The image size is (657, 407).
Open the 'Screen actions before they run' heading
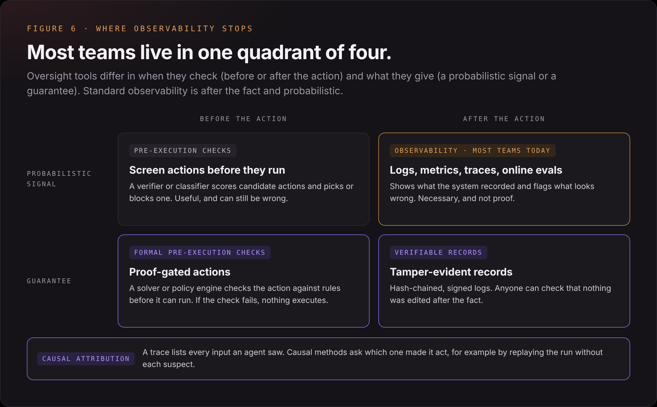click(207, 170)
